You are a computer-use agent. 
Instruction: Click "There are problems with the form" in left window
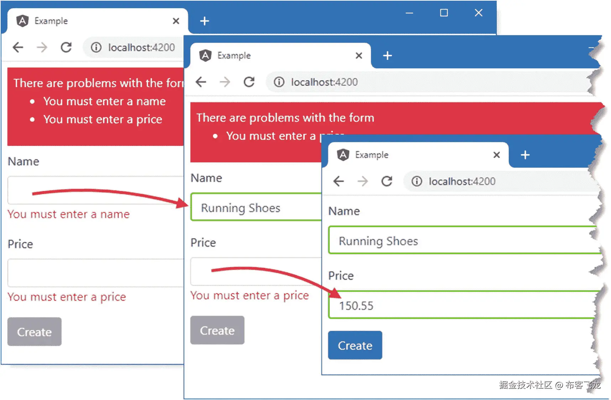99,83
